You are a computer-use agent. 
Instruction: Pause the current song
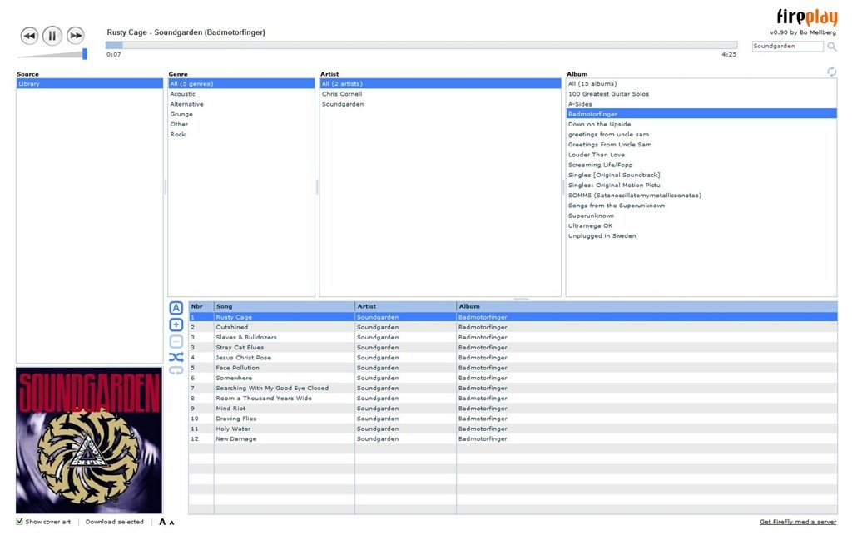click(x=52, y=36)
